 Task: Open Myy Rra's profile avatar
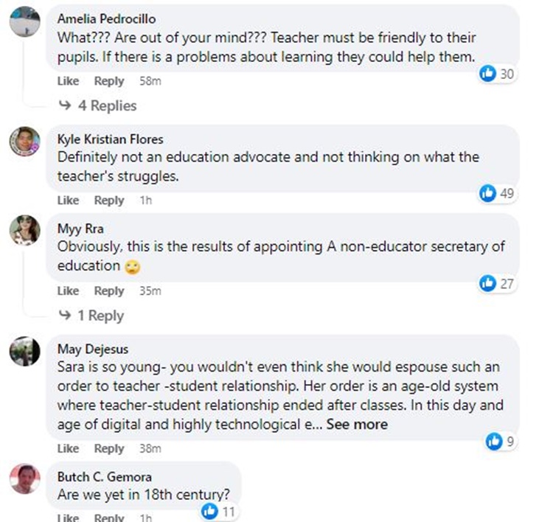coord(24,230)
